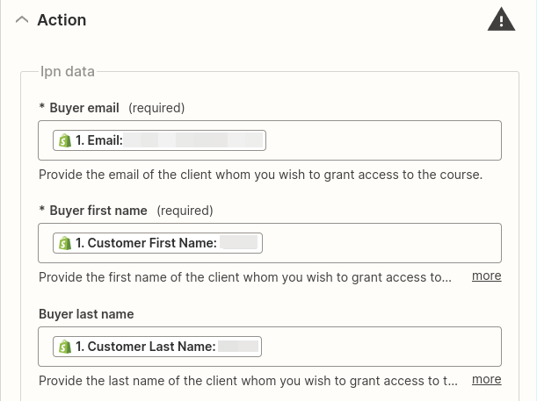Select the 1. Email mapped field pill
This screenshot has height=401, width=537.
pos(159,140)
